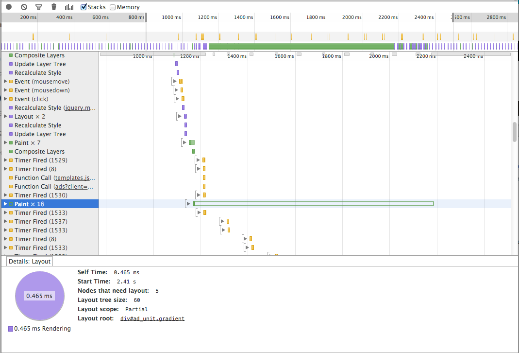The image size is (519, 353).
Task: Expand the Paint × 7 record
Action: point(5,143)
